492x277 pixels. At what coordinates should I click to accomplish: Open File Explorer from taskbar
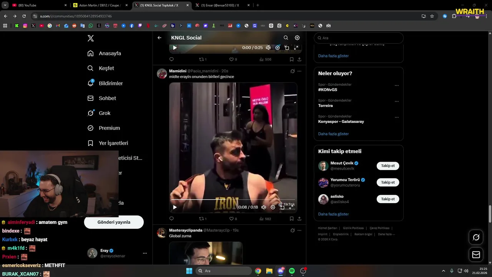point(269,271)
